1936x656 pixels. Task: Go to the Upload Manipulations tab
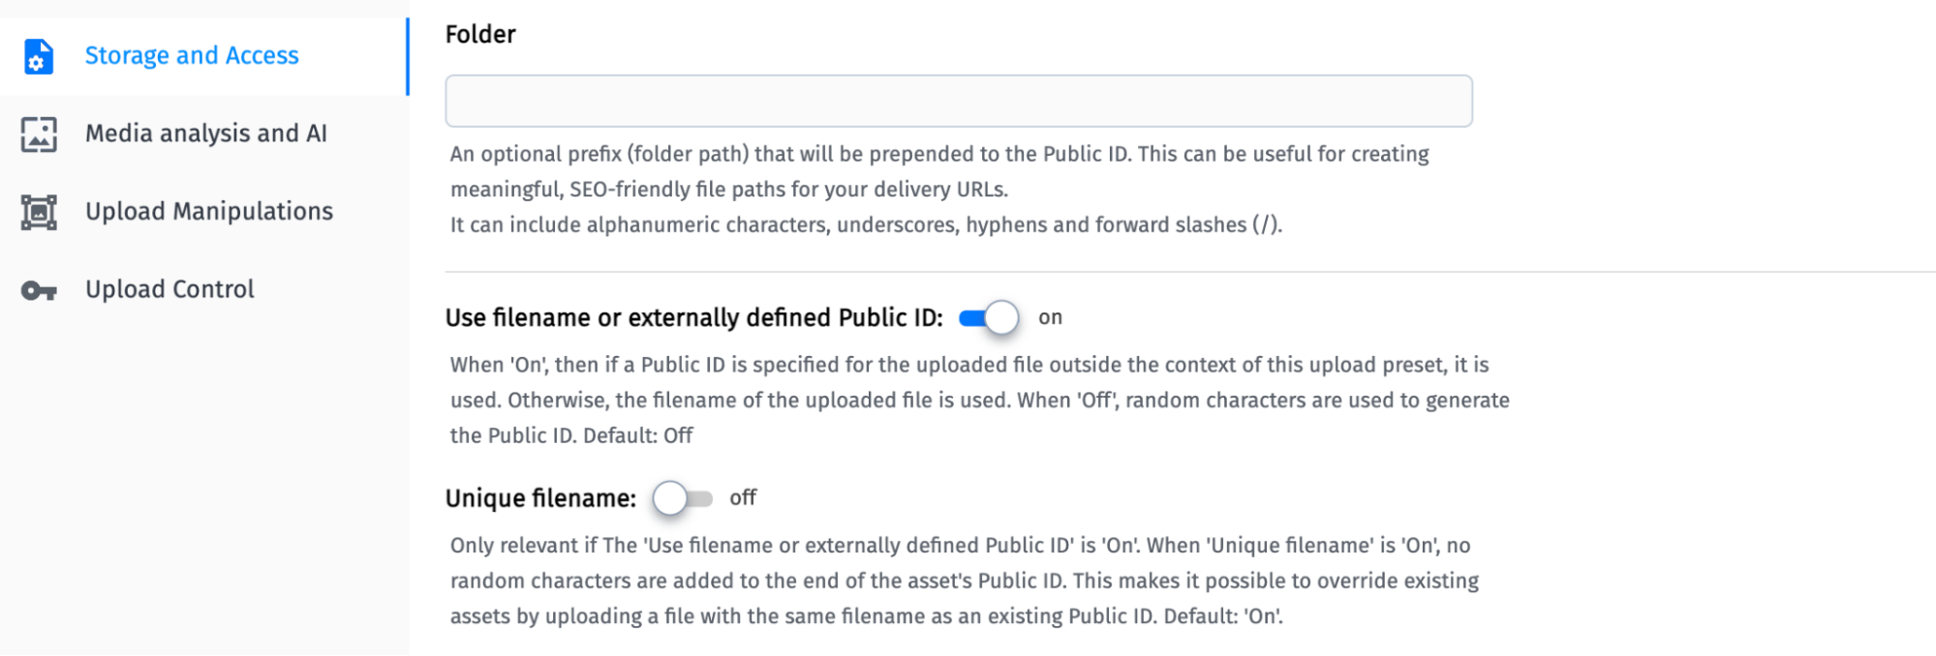208,212
